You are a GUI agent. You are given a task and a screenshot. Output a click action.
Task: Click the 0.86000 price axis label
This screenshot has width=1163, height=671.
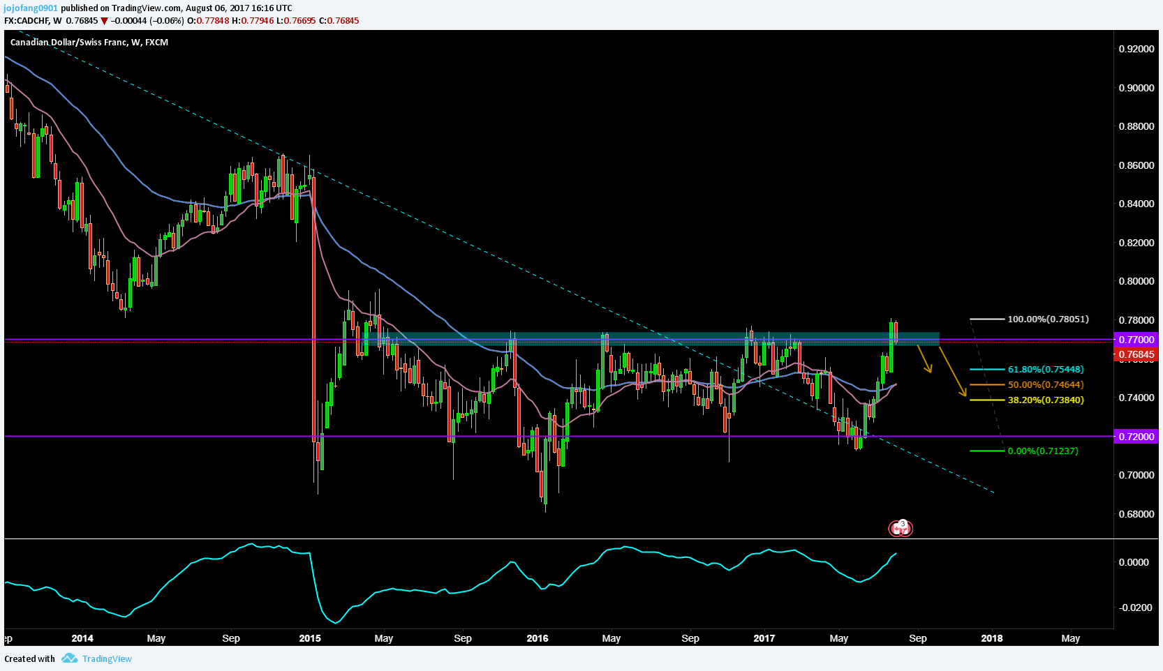coord(1136,165)
